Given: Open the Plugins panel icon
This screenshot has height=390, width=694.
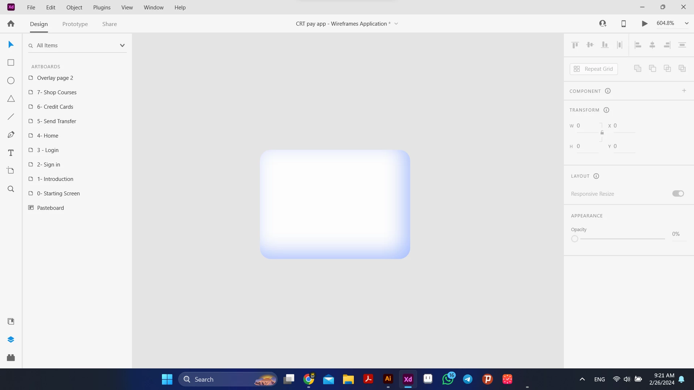Looking at the screenshot, I should (x=11, y=357).
